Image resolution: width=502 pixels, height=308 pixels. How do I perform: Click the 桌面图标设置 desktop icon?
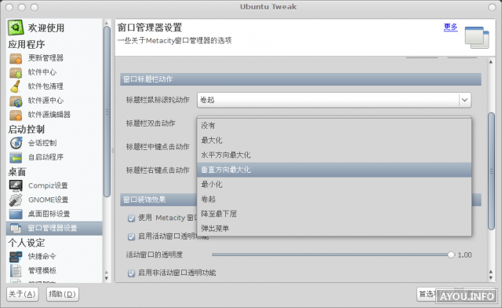coord(16,214)
